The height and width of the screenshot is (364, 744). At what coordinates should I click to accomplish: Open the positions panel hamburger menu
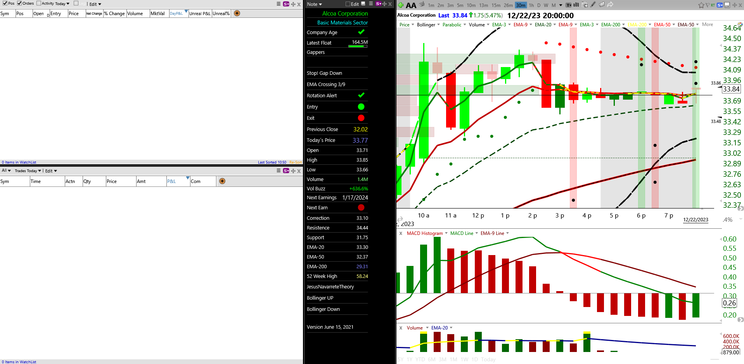279,4
